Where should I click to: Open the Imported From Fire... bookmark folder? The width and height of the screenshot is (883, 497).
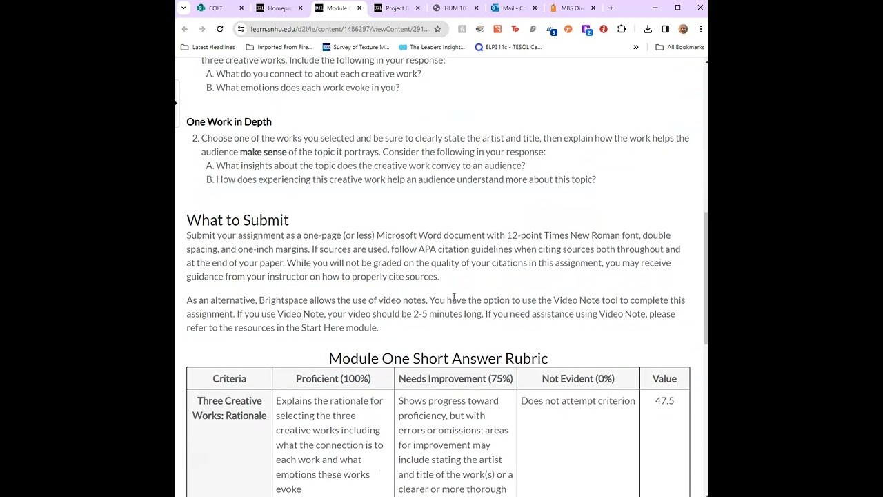(x=279, y=47)
